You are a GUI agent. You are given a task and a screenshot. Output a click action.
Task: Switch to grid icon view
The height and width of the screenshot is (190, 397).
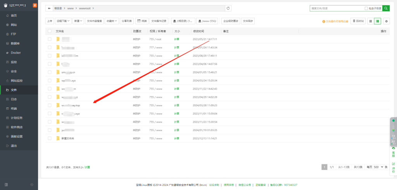point(371,21)
